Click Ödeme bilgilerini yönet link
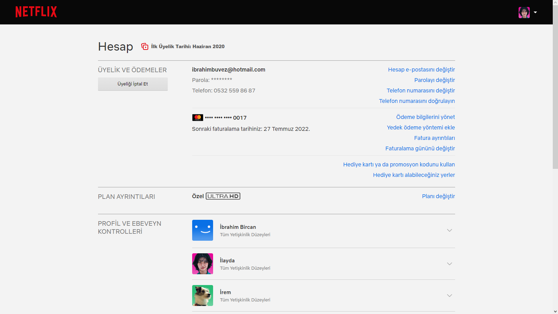 425,117
